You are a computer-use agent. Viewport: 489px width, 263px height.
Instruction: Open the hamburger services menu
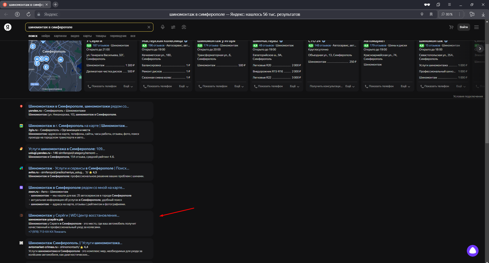[x=476, y=27]
